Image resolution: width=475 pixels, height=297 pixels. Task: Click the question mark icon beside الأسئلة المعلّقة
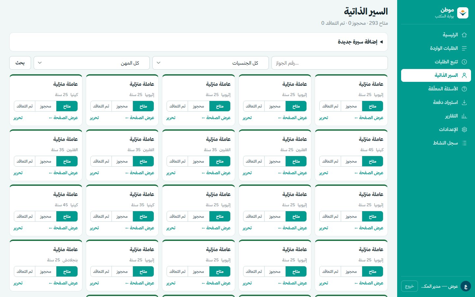pos(464,89)
